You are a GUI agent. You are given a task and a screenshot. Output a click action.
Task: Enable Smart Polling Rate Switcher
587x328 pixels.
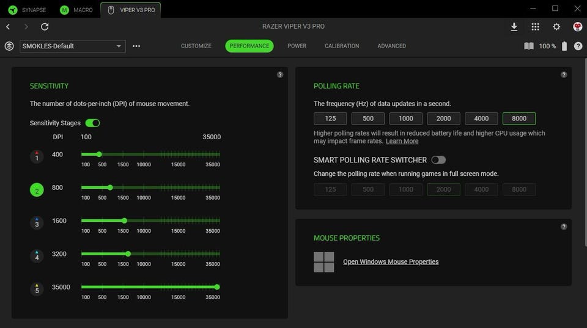coord(438,160)
